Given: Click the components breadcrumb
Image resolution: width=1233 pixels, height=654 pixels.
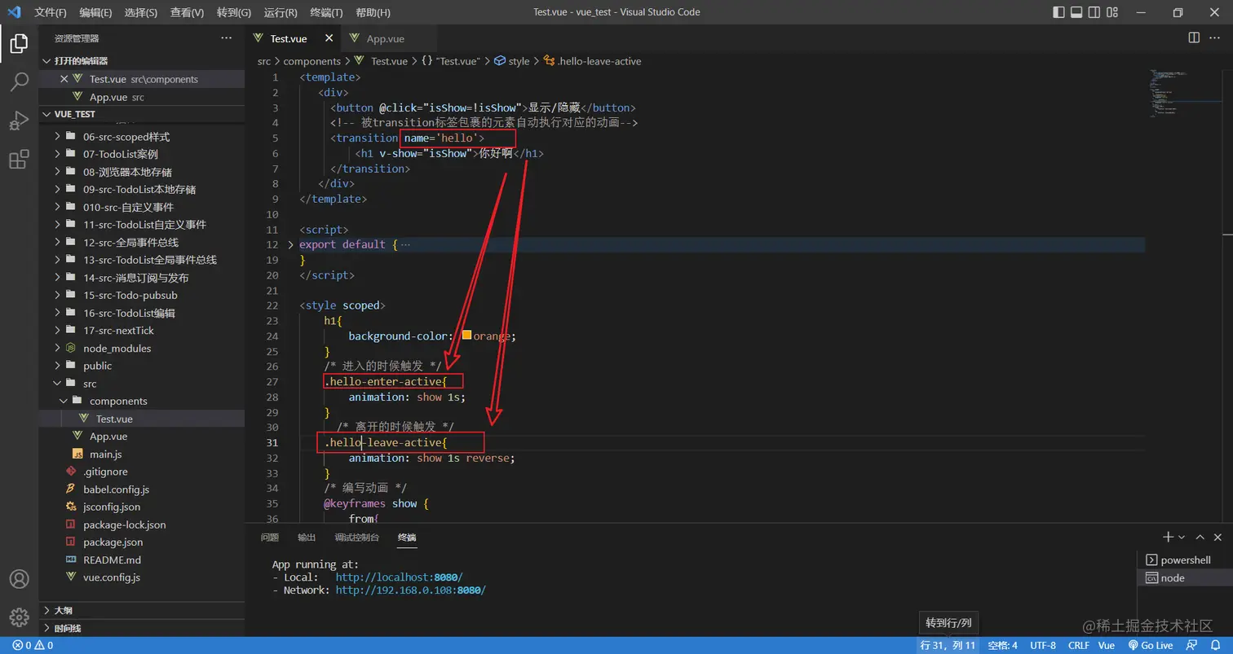Looking at the screenshot, I should tap(312, 61).
